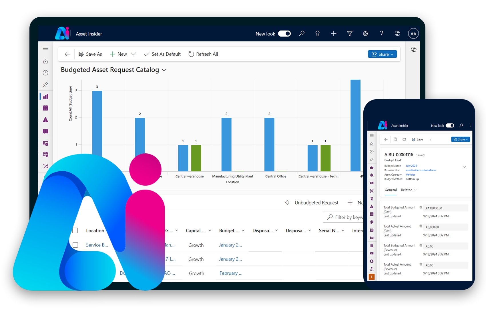Click the hamburger menu in desktop sidebar

(x=45, y=49)
